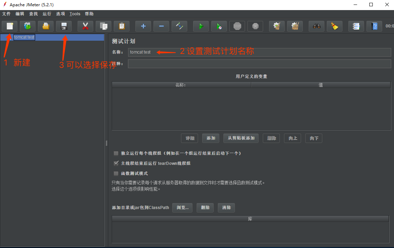Open the Templates icon in toolbar

tap(27, 26)
